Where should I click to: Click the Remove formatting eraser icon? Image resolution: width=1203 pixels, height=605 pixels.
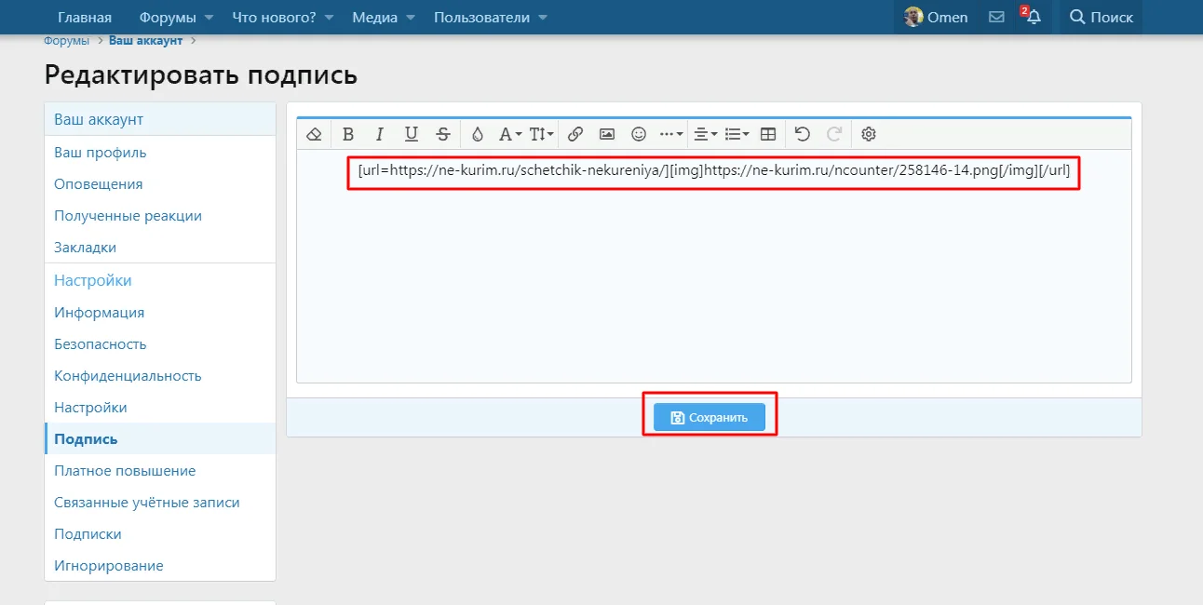click(314, 134)
